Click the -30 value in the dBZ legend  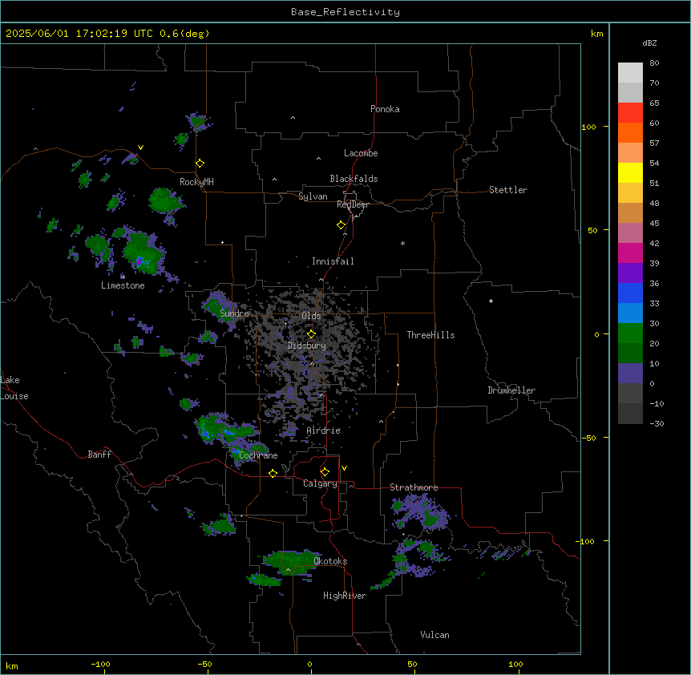coord(657,423)
